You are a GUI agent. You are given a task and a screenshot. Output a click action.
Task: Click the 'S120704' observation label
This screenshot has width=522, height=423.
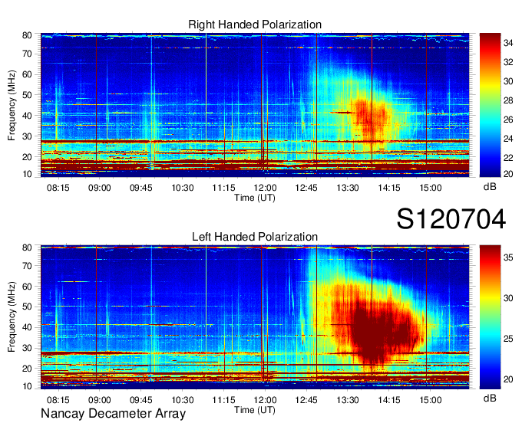coord(451,219)
